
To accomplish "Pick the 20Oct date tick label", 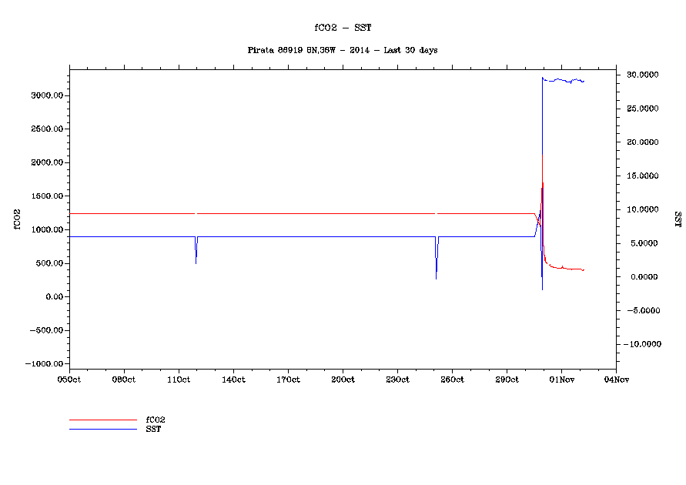I will (343, 379).
